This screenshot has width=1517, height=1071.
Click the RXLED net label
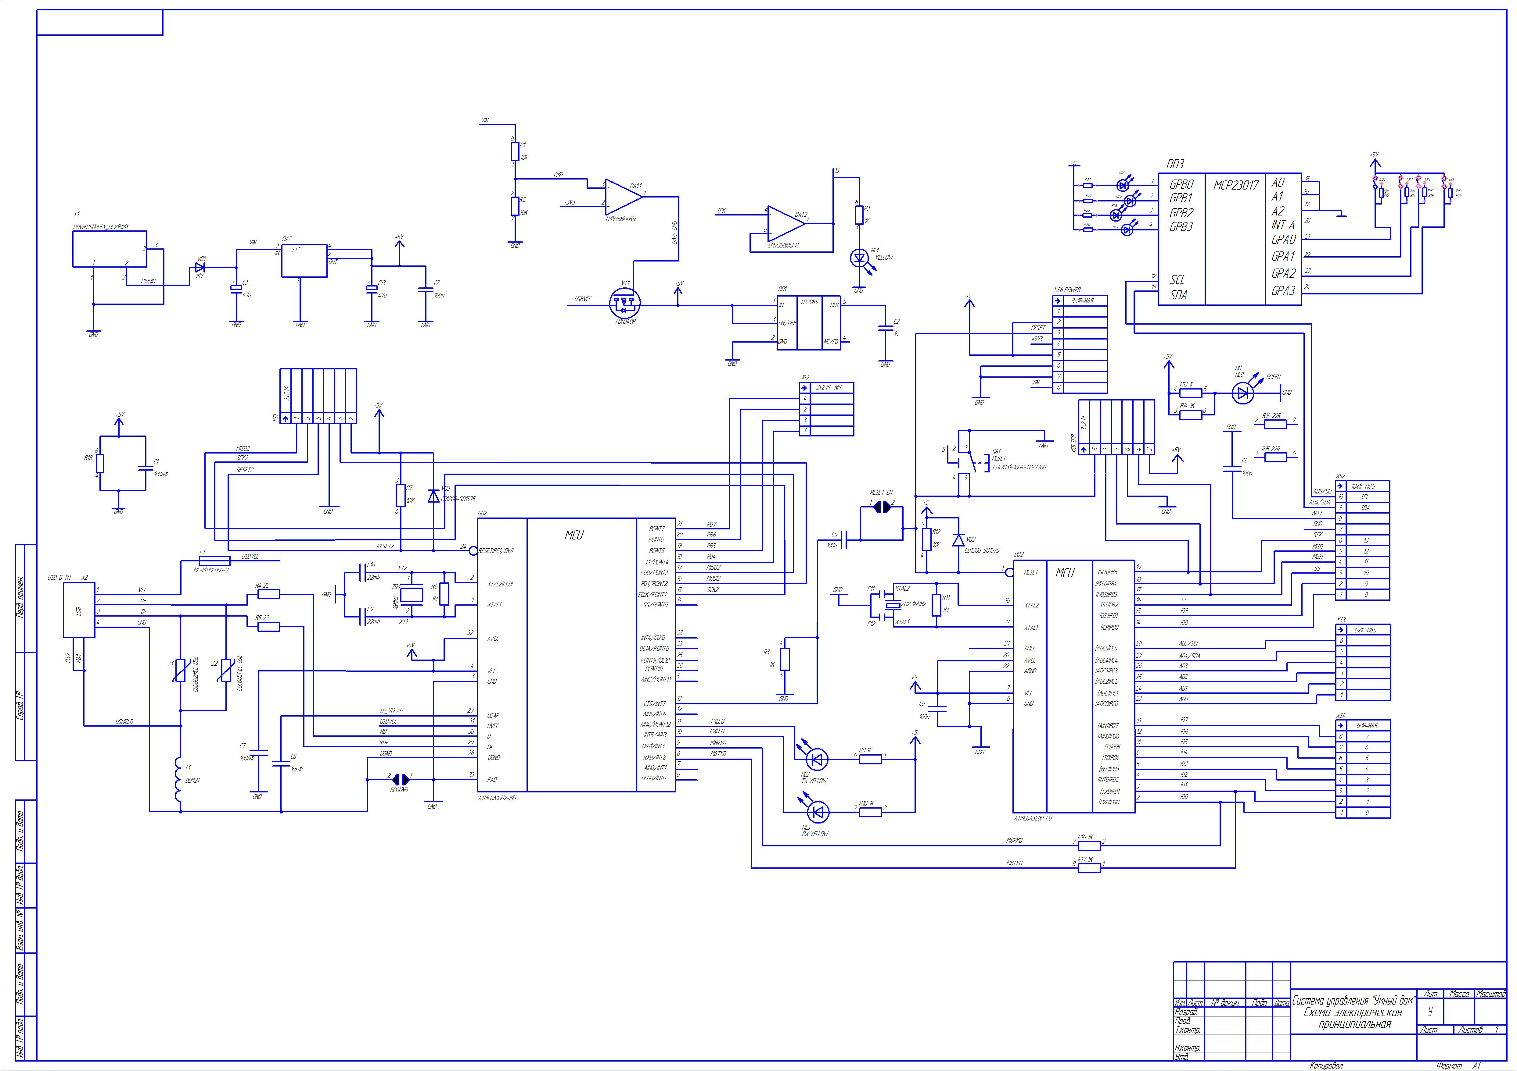click(x=717, y=731)
